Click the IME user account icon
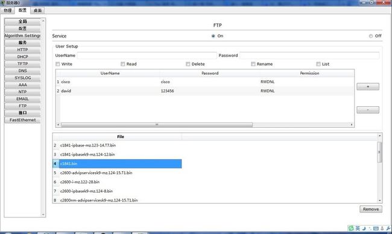 pyautogui.click(x=382, y=228)
